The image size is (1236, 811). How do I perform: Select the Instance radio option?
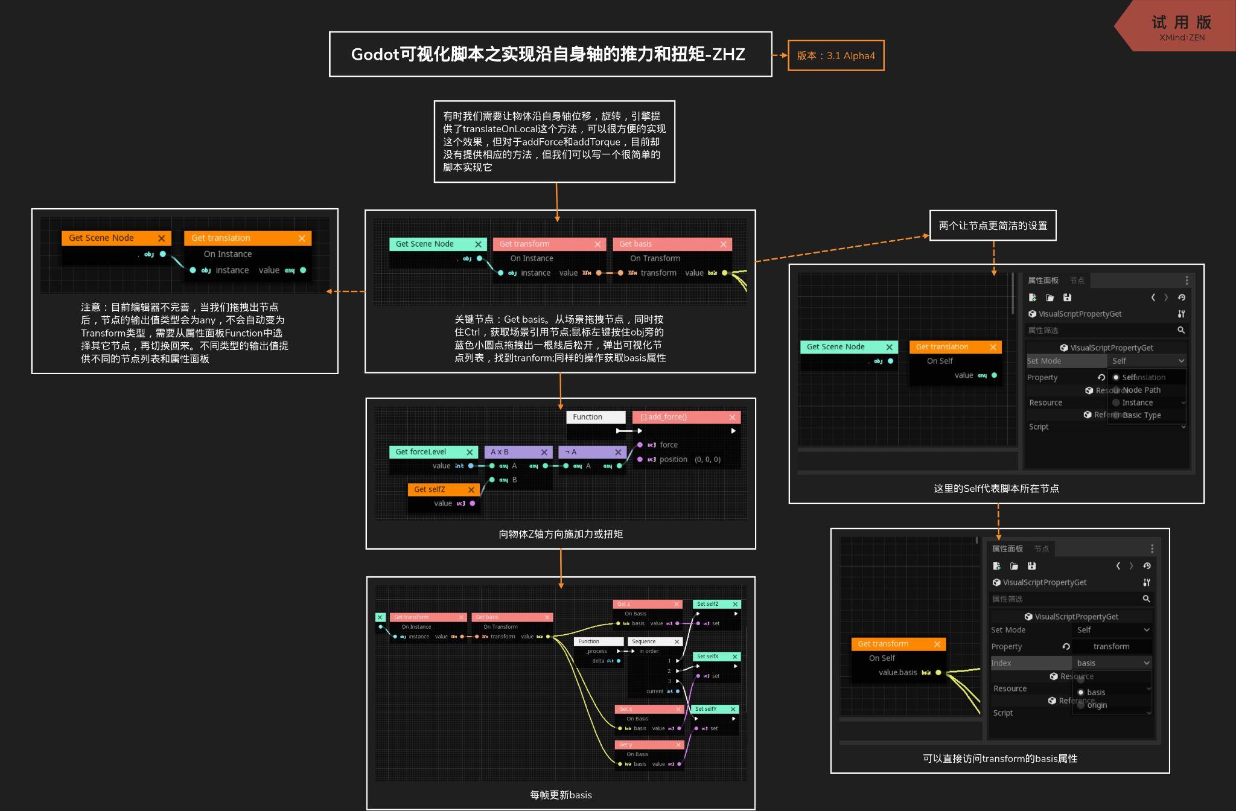coord(1116,402)
